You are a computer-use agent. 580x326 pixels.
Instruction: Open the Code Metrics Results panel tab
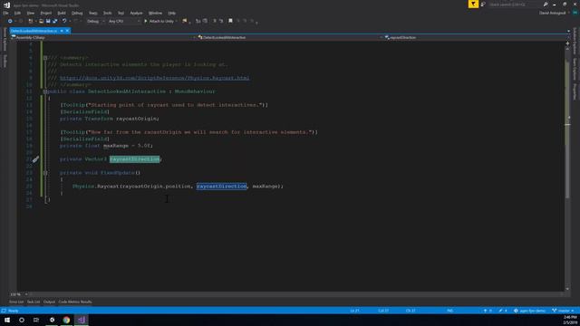coord(75,302)
